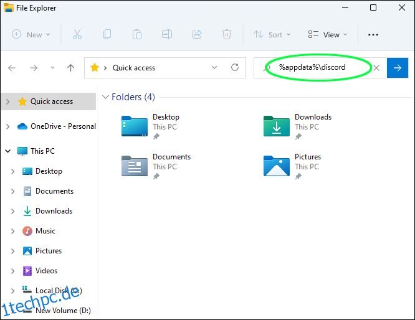The image size is (415, 320).
Task: Select OneDrive - Personal in sidebar
Action: coord(56,126)
